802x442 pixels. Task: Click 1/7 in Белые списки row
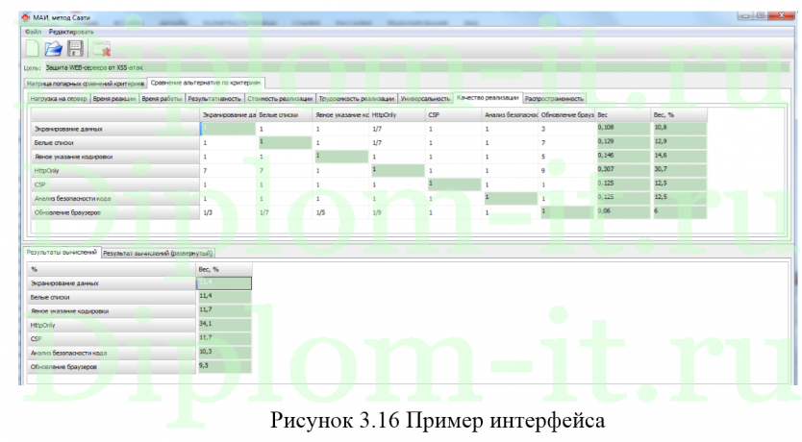396,142
